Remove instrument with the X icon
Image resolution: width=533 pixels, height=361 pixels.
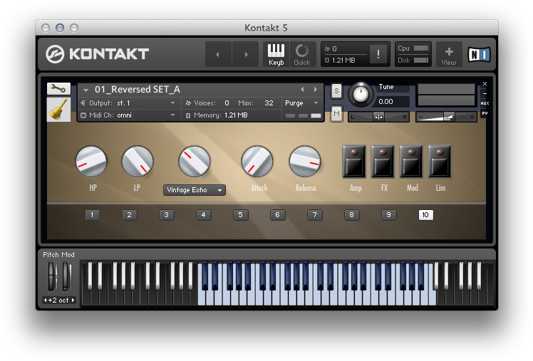(x=485, y=83)
